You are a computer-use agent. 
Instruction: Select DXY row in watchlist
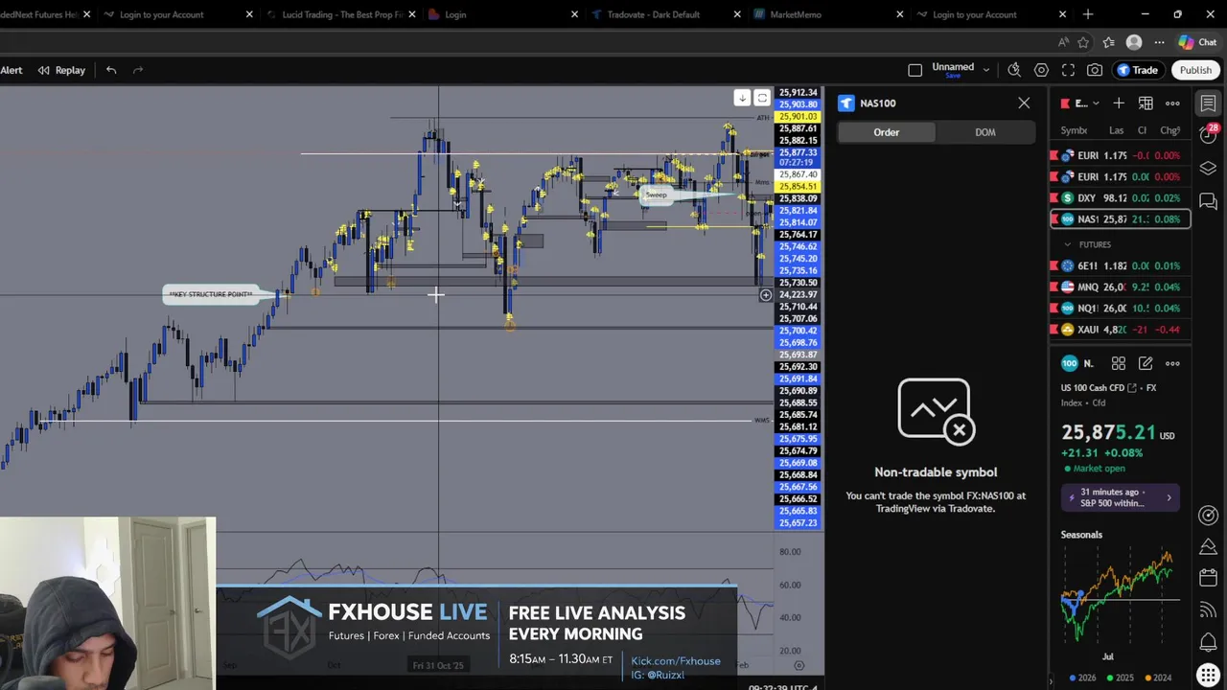(1121, 198)
